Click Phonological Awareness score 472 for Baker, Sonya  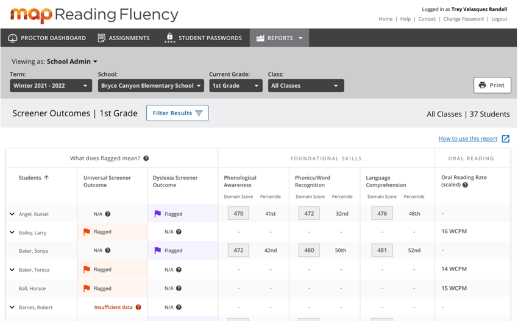click(238, 250)
